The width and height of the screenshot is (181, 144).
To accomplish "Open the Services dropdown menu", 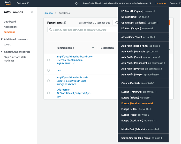I will point(23,3).
